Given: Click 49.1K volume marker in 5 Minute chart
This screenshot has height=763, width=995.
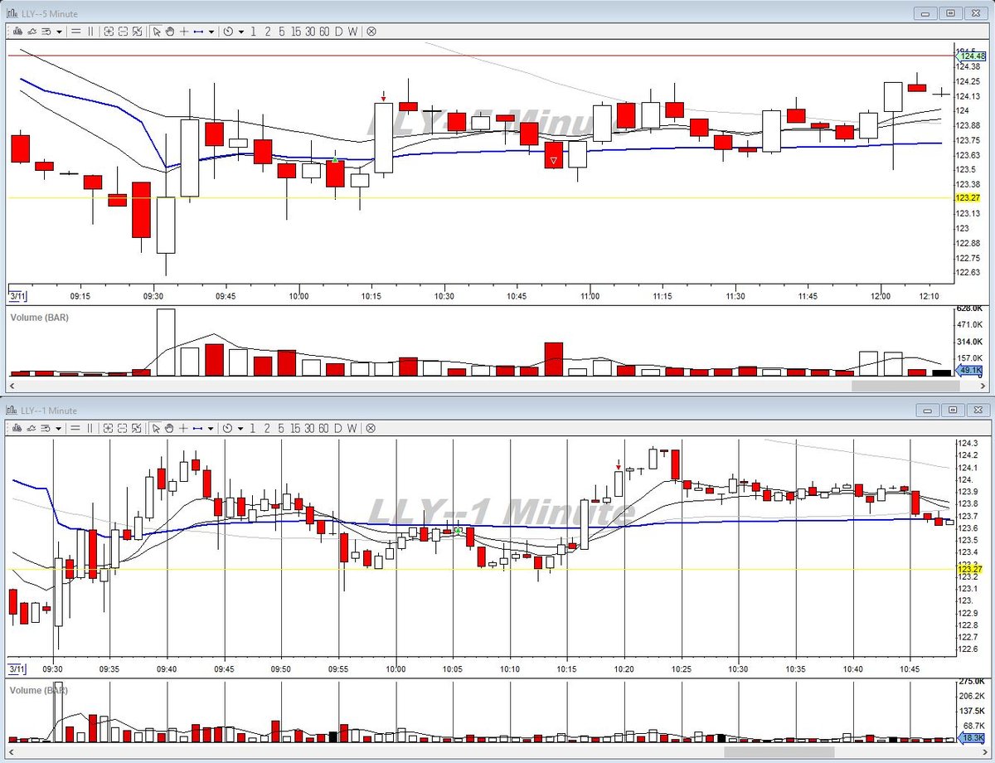Looking at the screenshot, I should (970, 371).
